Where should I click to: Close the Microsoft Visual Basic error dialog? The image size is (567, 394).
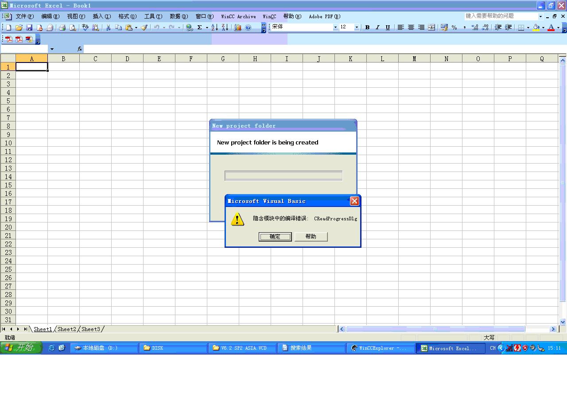(x=354, y=201)
